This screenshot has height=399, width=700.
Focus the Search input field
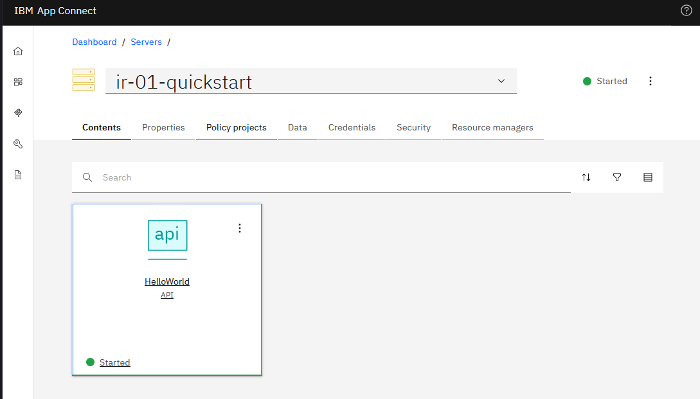click(x=321, y=177)
